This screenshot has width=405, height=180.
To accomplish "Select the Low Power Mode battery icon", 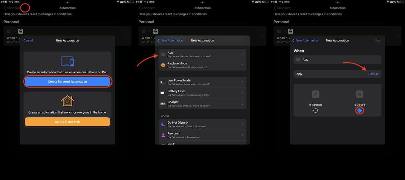I will coord(163,82).
